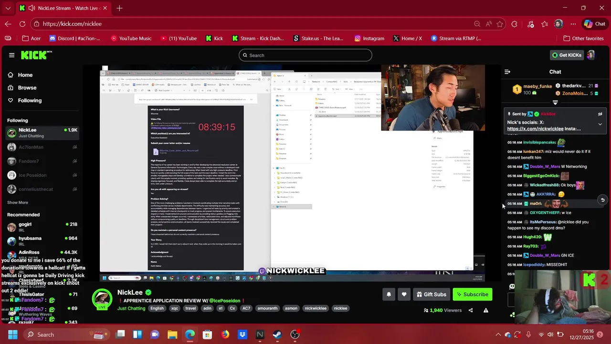Viewport: 611px width, 344px height.
Task: Select the English tag
Action: 157,308
